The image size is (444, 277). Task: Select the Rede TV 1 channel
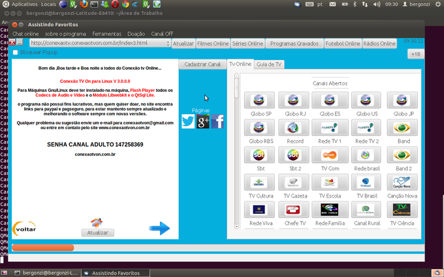point(330,128)
